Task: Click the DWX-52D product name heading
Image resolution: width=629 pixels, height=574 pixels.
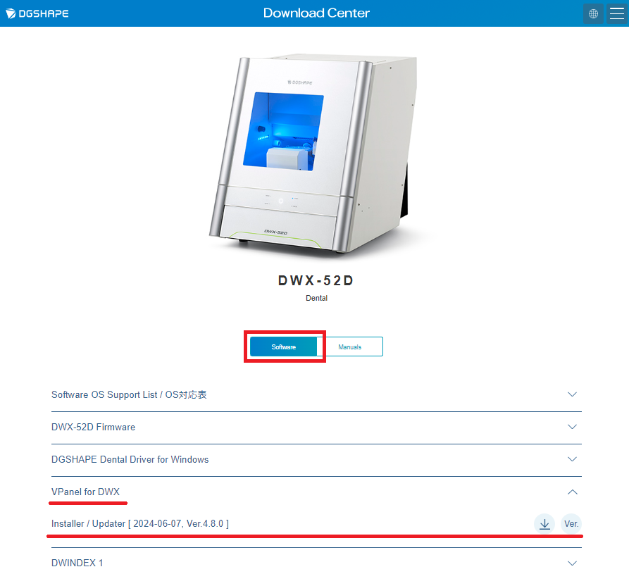Action: [316, 280]
